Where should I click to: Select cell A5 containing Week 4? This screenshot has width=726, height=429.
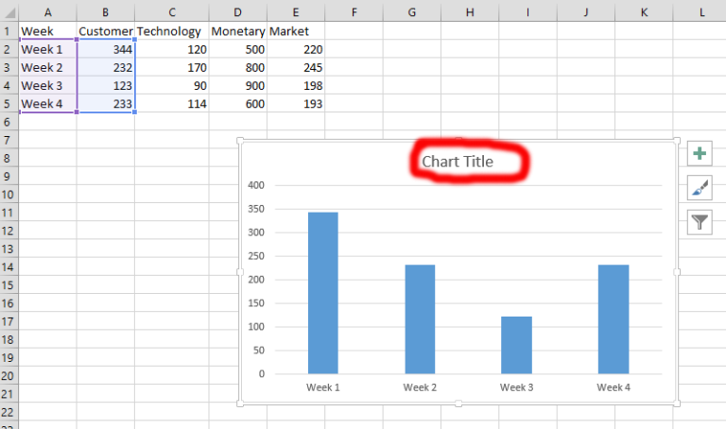pyautogui.click(x=47, y=104)
